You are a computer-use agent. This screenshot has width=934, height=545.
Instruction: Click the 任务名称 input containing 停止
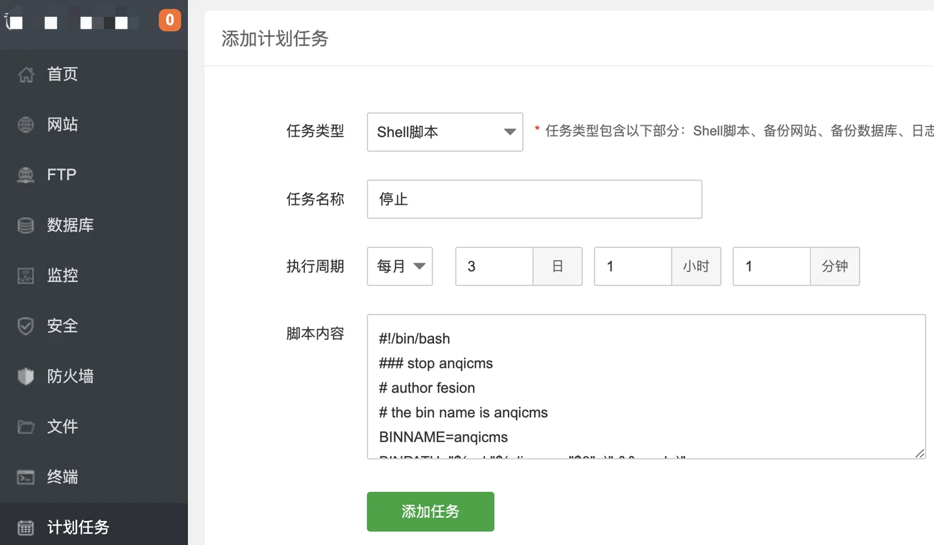pos(534,199)
